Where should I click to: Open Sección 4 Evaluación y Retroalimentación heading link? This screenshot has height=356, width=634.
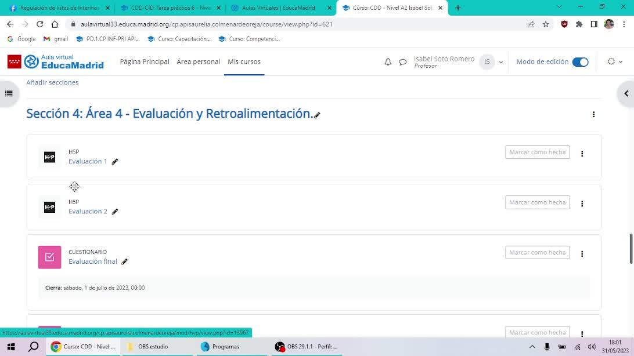(170, 114)
